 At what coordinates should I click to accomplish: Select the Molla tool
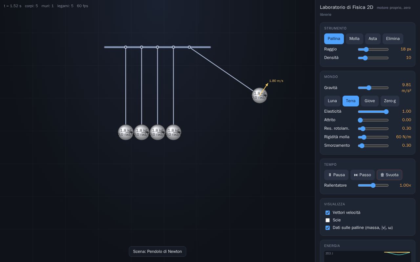click(354, 39)
